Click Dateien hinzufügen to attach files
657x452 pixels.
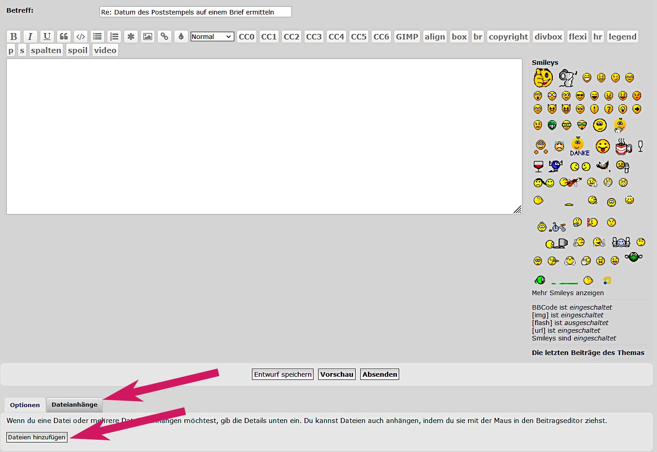coord(37,437)
